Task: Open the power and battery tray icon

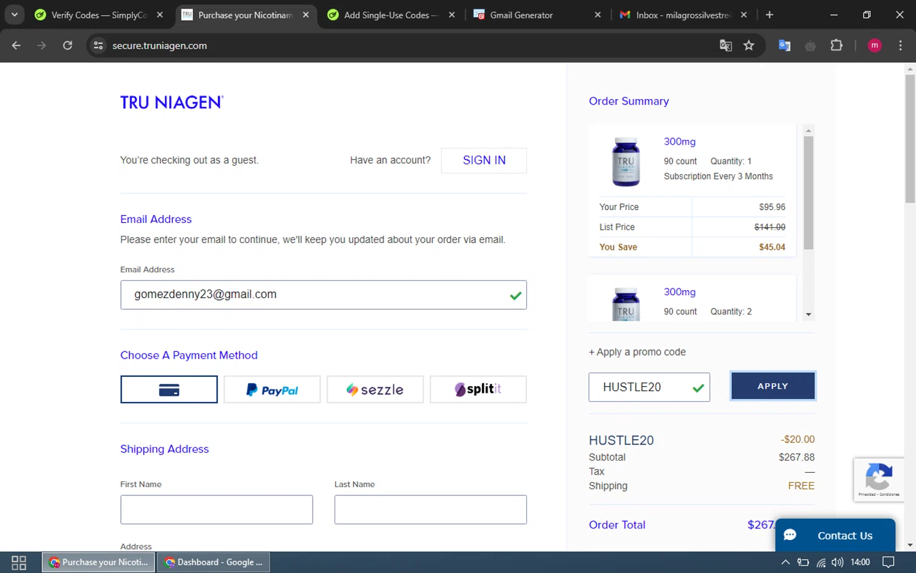Action: 803,562
